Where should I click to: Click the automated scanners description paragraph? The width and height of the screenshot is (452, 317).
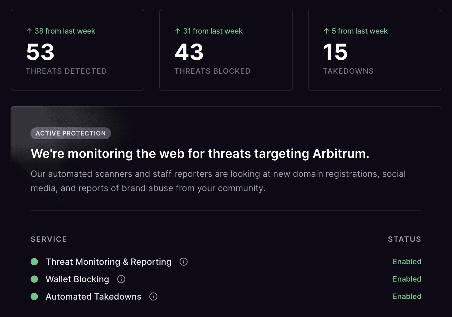click(x=218, y=181)
